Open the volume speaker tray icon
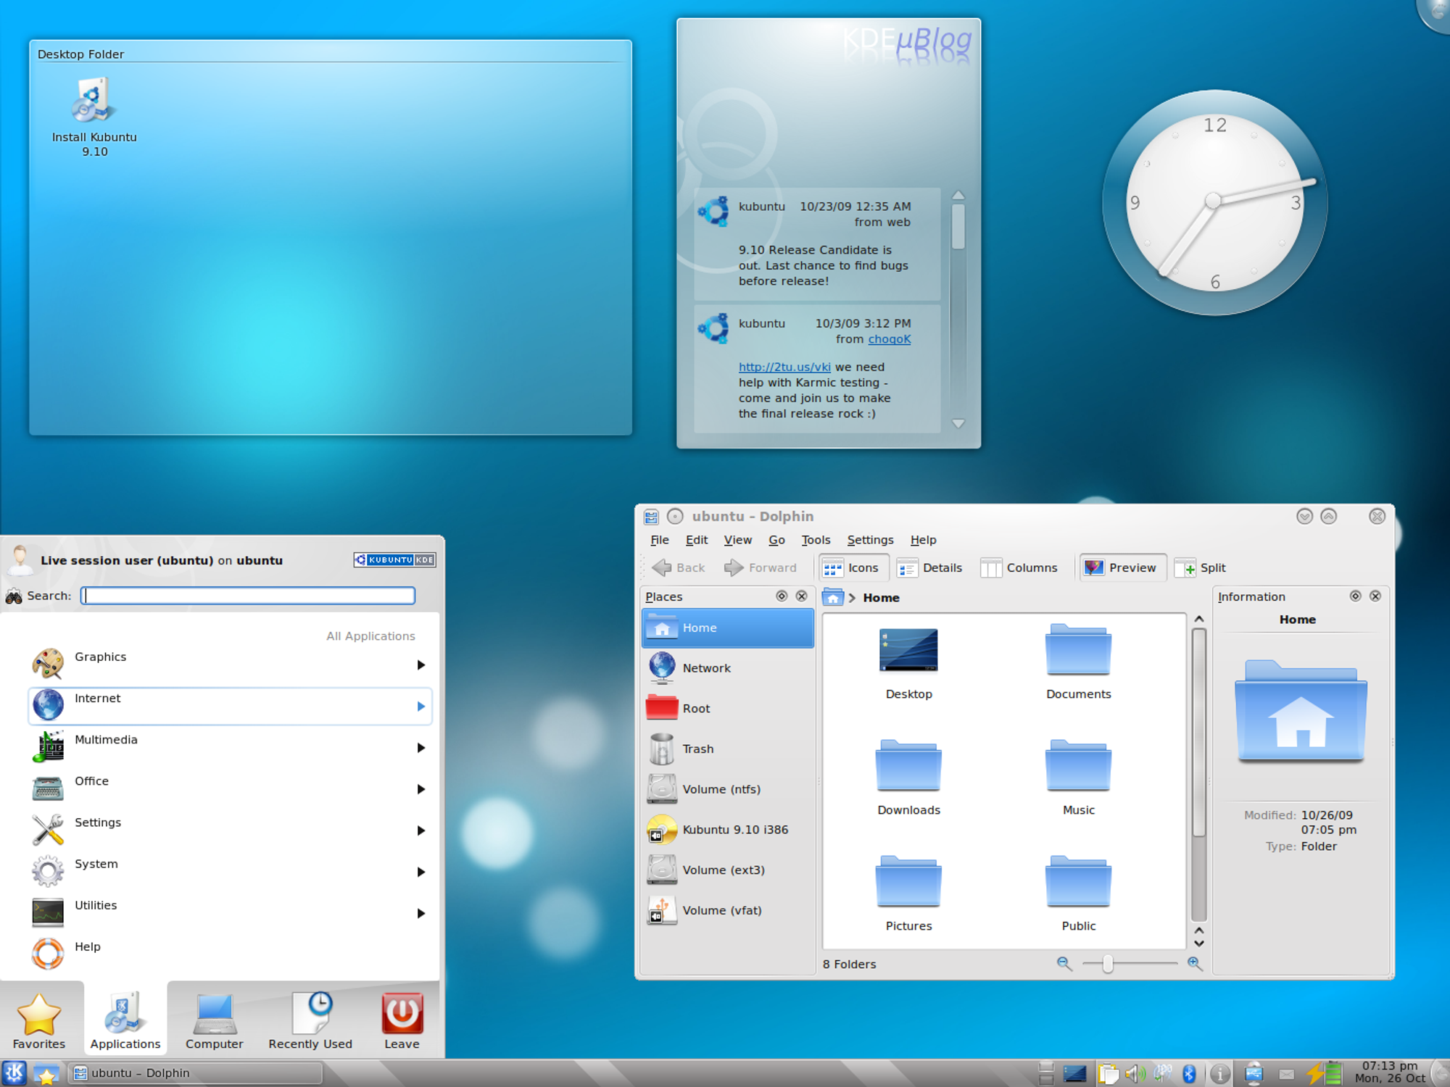 (1135, 1073)
